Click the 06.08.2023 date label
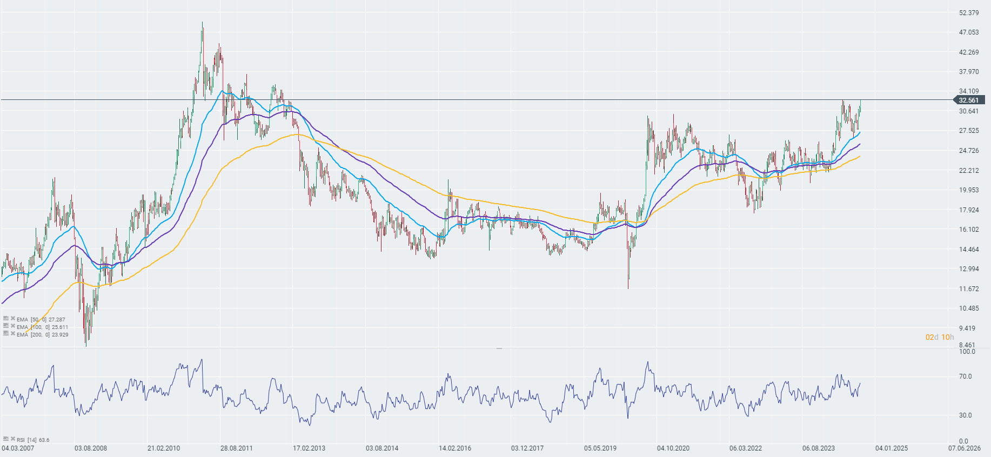The image size is (991, 457). (x=819, y=448)
